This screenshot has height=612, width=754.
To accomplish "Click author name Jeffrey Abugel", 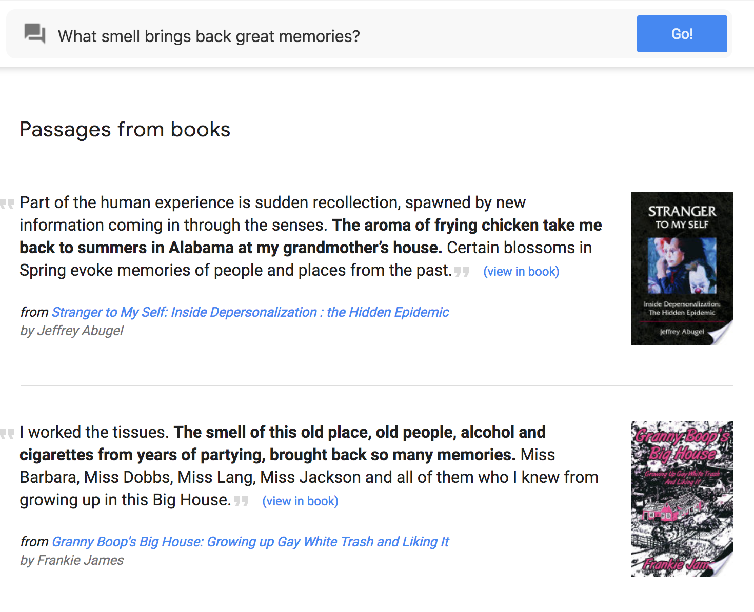I will 80,331.
